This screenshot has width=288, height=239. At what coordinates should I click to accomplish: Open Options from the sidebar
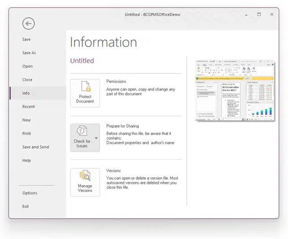[30, 193]
